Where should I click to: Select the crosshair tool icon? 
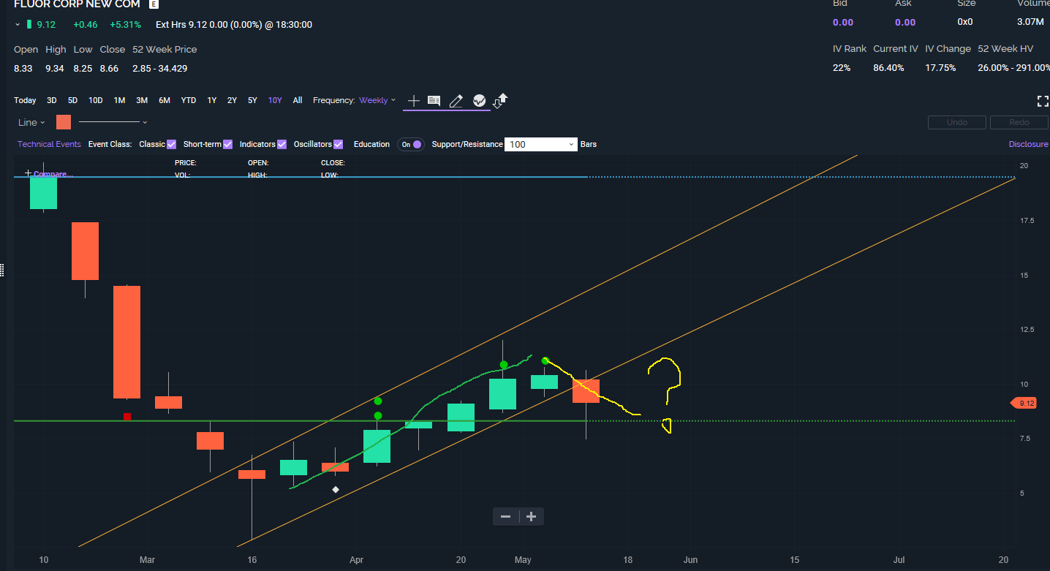413,101
